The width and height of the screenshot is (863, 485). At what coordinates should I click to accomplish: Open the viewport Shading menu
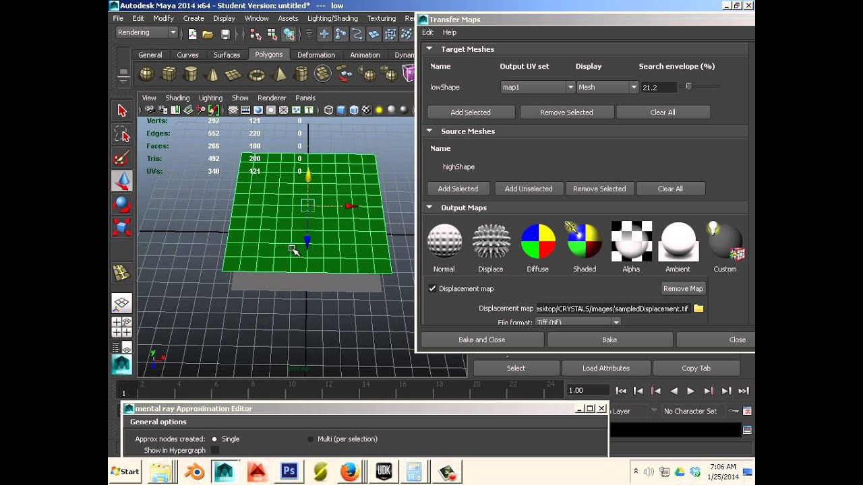(x=177, y=98)
